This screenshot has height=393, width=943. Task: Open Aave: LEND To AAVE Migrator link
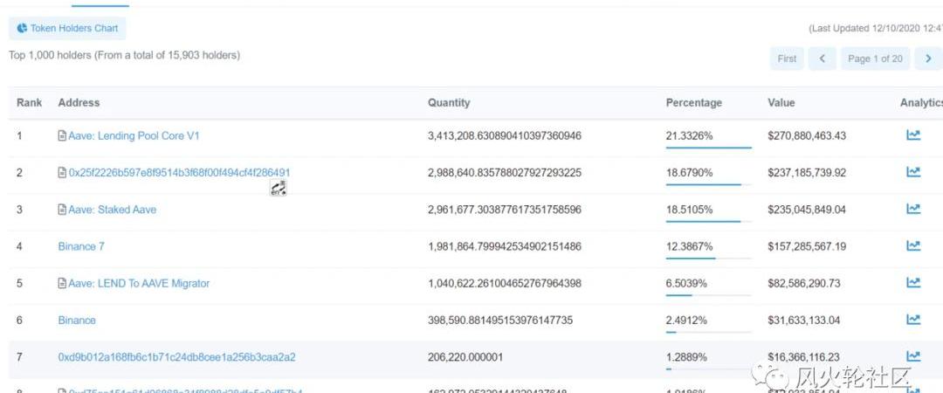139,283
